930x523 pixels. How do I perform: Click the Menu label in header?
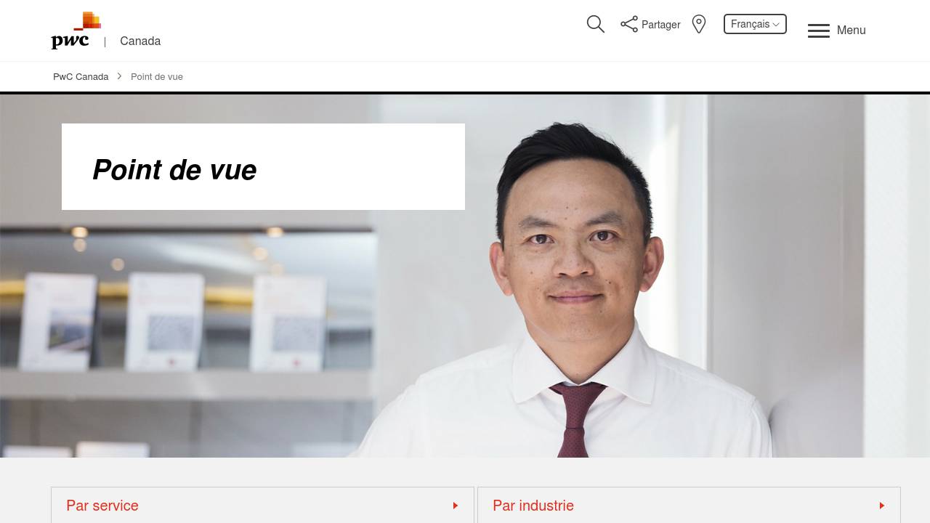click(852, 31)
